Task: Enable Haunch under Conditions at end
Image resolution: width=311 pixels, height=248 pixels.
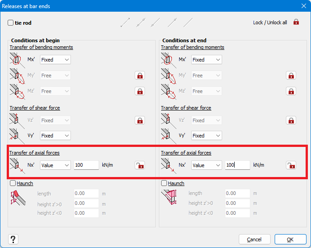Action: click(x=164, y=183)
